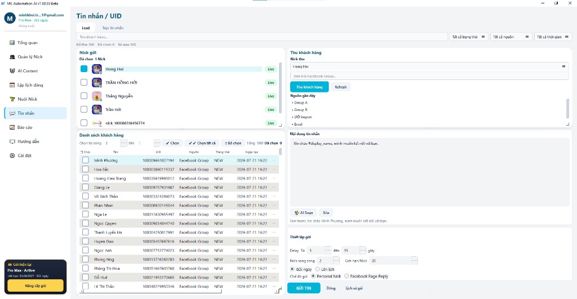Click vertical scrollbar of Nguồn gần đây
The width and height of the screenshot is (577, 299).
(x=568, y=108)
